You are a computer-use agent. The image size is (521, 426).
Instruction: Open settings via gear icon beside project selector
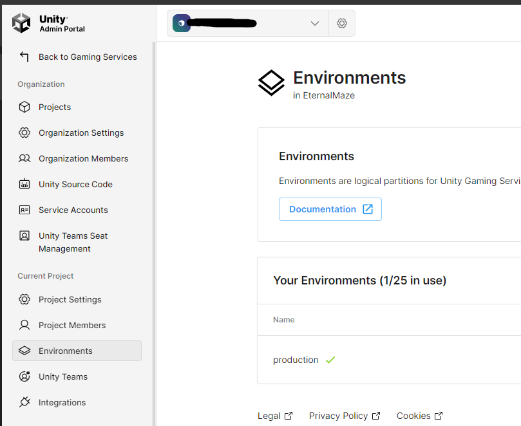click(x=342, y=23)
